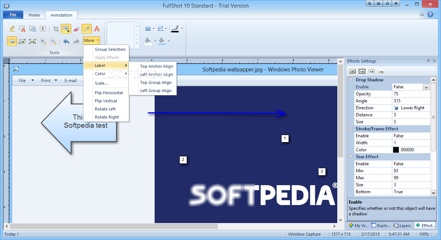Open the More dropdown button
The height and width of the screenshot is (240, 441).
coord(92,40)
